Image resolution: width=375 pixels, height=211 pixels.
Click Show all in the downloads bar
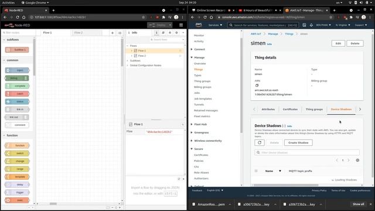358,204
